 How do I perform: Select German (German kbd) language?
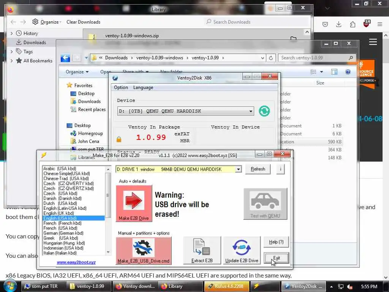point(63,233)
